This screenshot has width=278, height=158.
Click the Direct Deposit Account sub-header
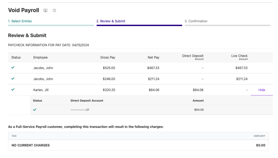click(87, 101)
